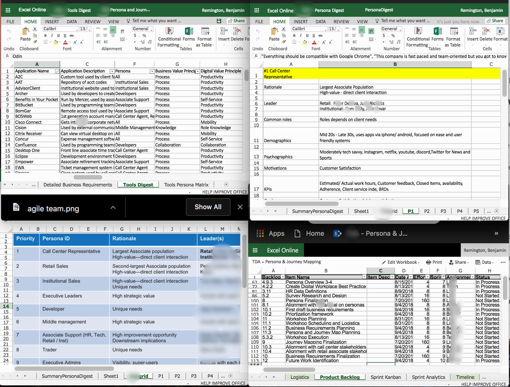The height and width of the screenshot is (387, 510).
Task: Click Merge cells icon in Tools Digest ribbon
Action: [122, 39]
